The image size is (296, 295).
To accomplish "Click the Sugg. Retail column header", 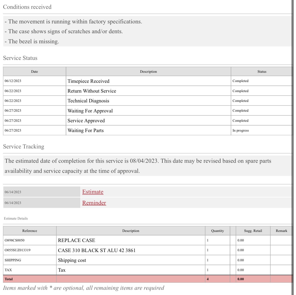I will 253,231.
